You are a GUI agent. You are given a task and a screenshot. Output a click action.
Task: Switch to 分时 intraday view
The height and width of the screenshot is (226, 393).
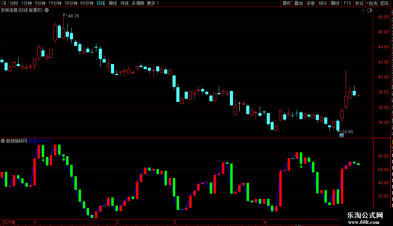point(14,3)
